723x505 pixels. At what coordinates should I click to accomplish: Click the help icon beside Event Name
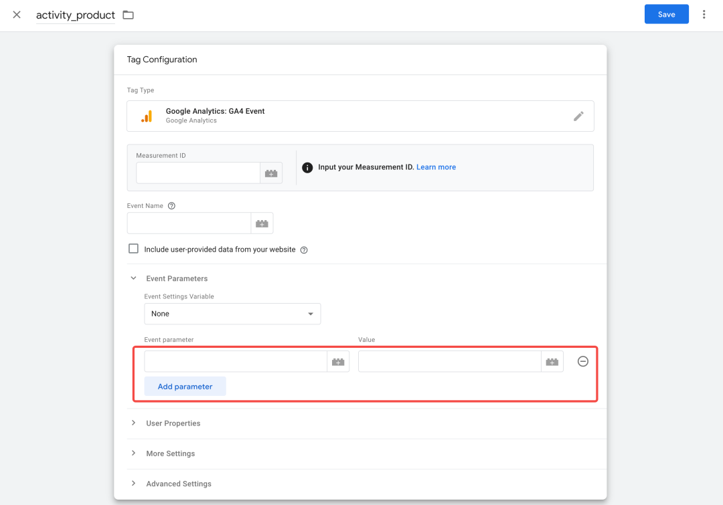point(171,206)
